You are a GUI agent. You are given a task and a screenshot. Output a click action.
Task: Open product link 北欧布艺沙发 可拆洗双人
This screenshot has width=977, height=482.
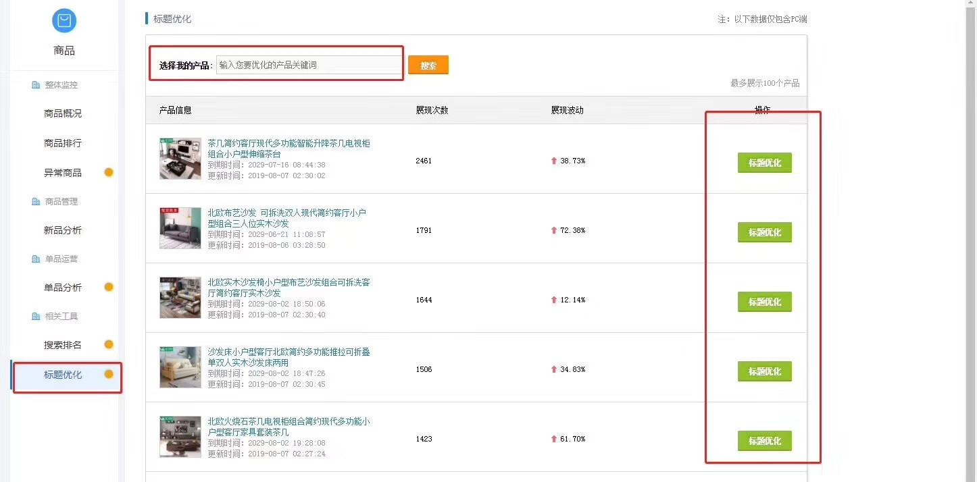point(287,218)
